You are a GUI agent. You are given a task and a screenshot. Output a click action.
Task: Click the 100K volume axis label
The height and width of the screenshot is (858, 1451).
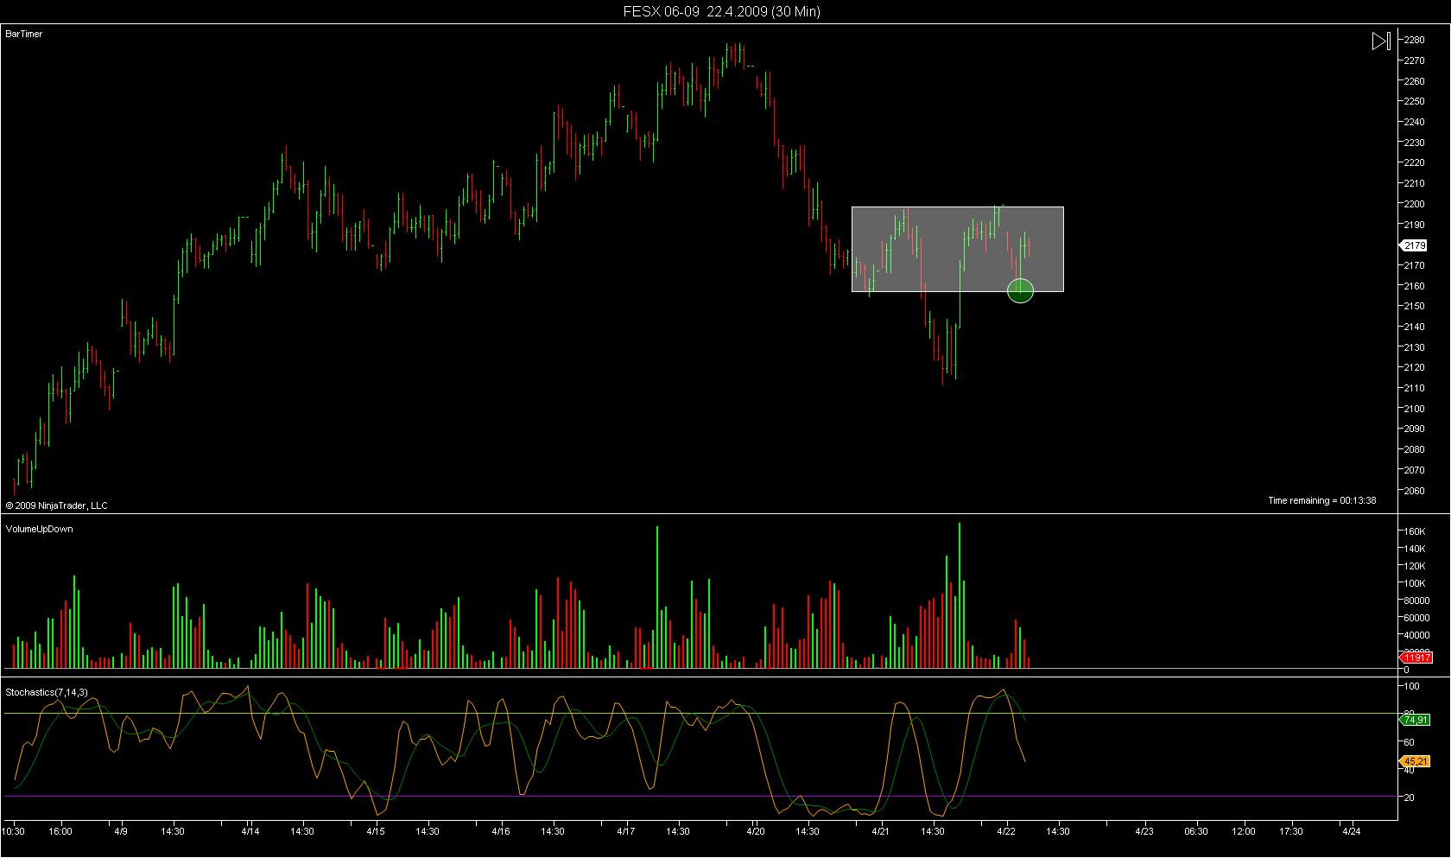coord(1414,583)
